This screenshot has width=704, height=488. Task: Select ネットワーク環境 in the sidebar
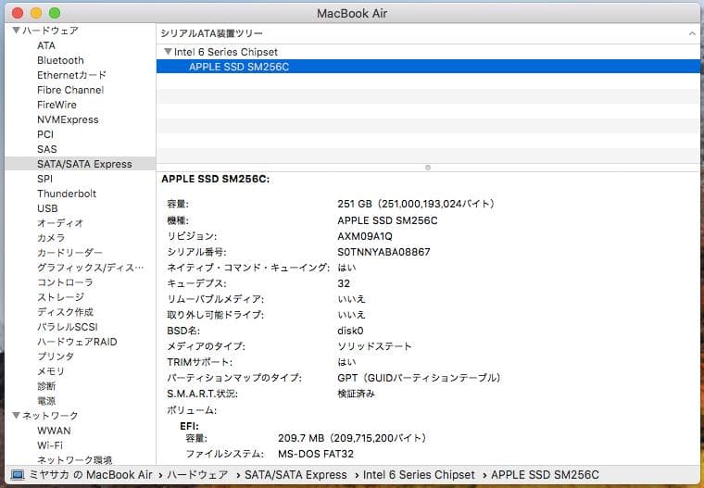74,460
